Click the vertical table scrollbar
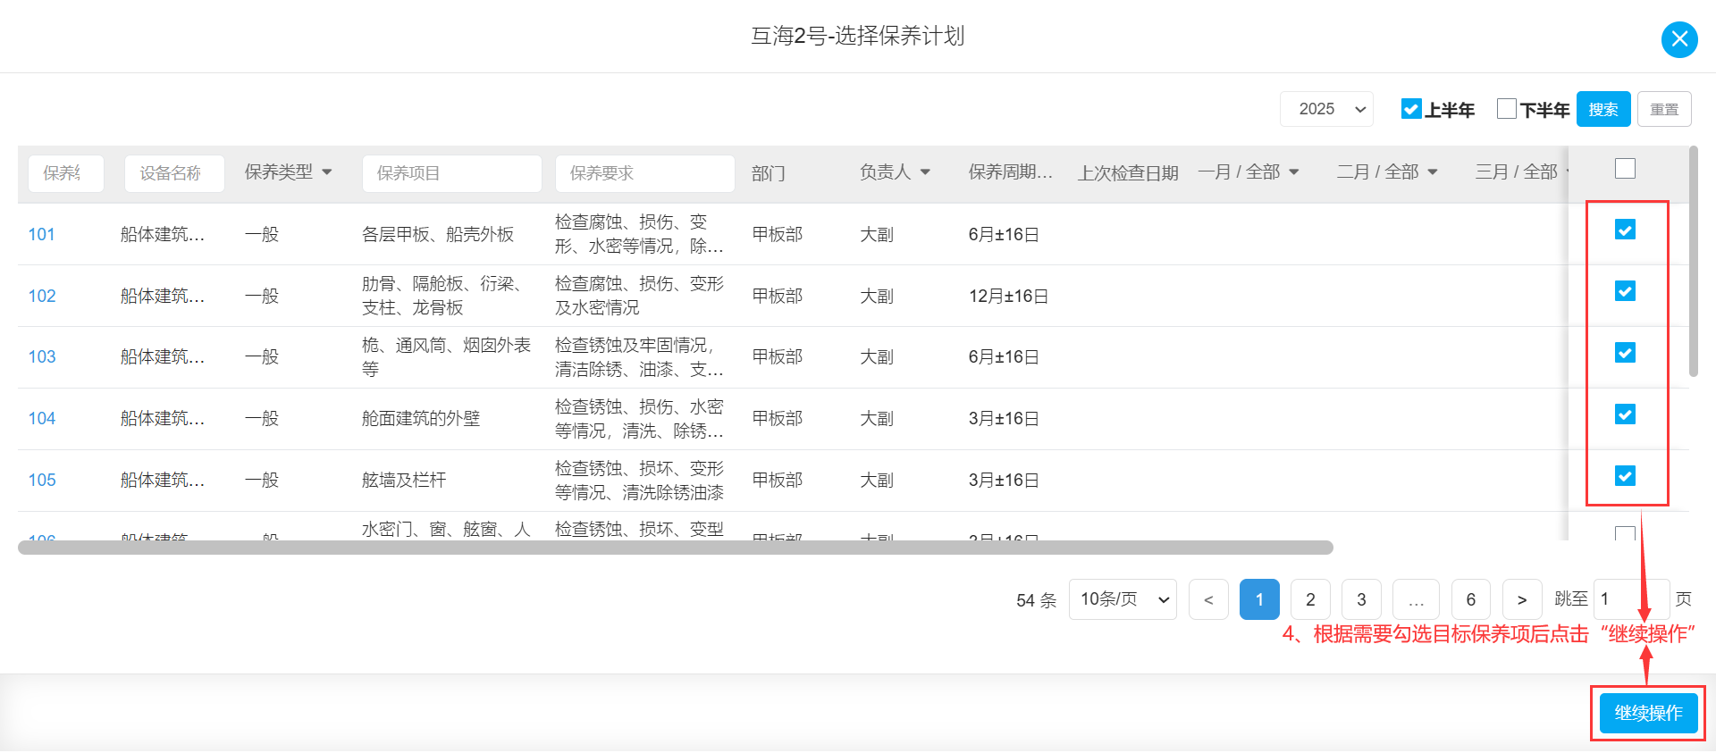 (x=1694, y=261)
